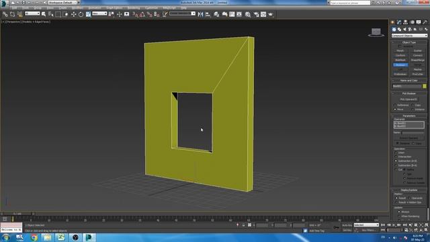Open Google Chrome from the taskbar
This screenshot has width=430, height=242.
pyautogui.click(x=34, y=237)
